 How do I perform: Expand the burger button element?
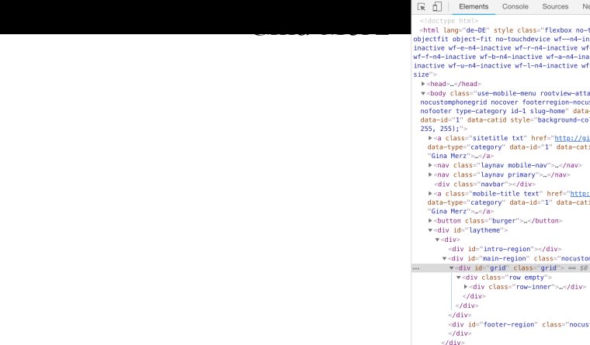[430, 220]
